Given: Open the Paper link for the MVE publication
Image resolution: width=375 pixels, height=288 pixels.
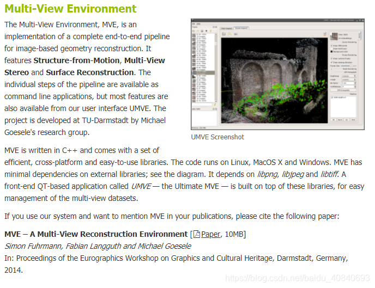Looking at the screenshot, I should click(210, 234).
